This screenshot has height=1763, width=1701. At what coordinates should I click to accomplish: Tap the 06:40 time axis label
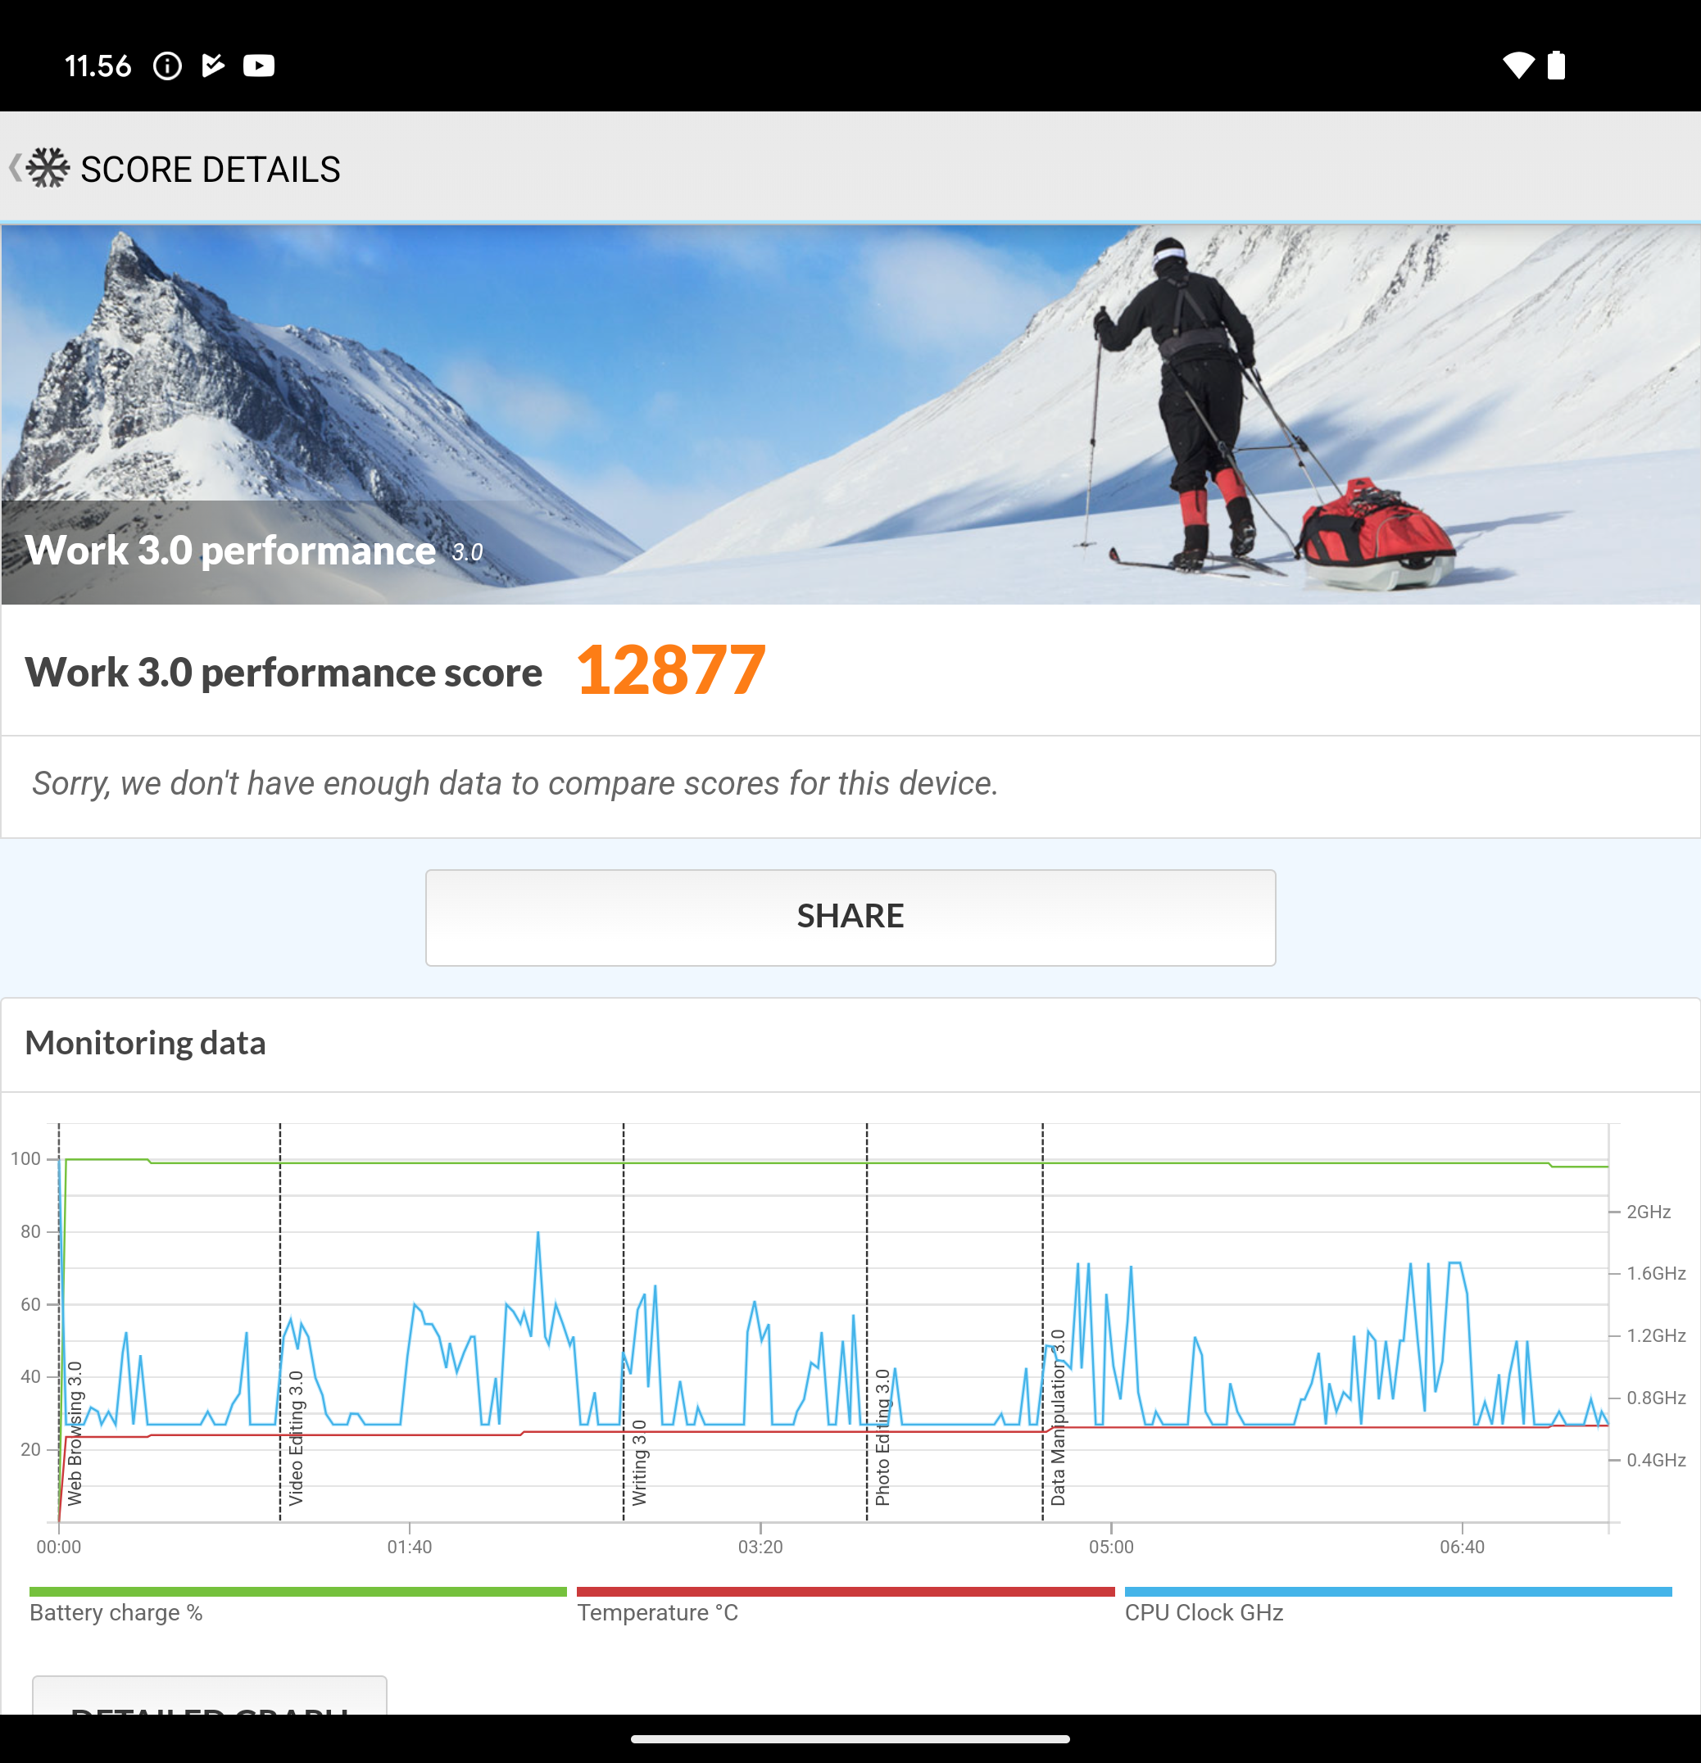1462,1547
